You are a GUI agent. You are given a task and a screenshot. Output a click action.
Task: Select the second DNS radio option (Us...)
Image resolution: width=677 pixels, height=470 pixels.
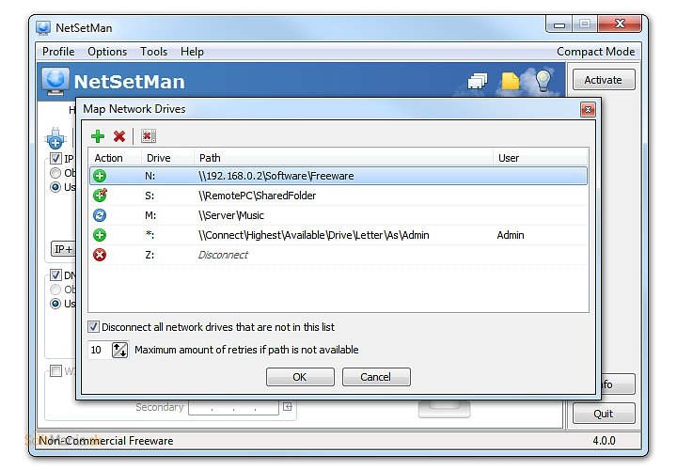[x=55, y=304]
